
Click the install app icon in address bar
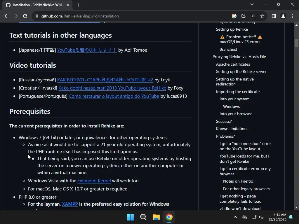click(243, 16)
